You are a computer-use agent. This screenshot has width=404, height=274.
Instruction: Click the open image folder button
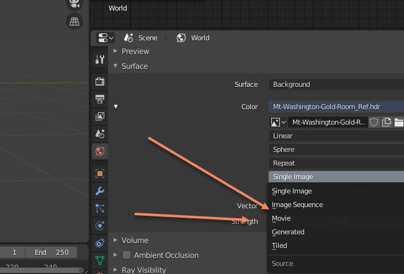click(398, 122)
